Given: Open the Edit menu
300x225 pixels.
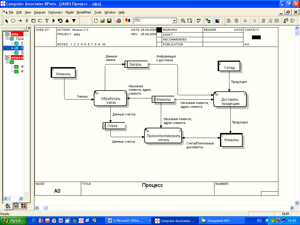Looking at the screenshot, I should (19, 12).
